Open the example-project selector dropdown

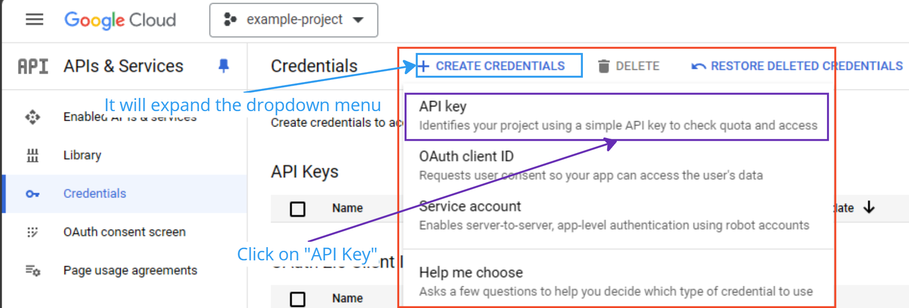click(x=294, y=20)
